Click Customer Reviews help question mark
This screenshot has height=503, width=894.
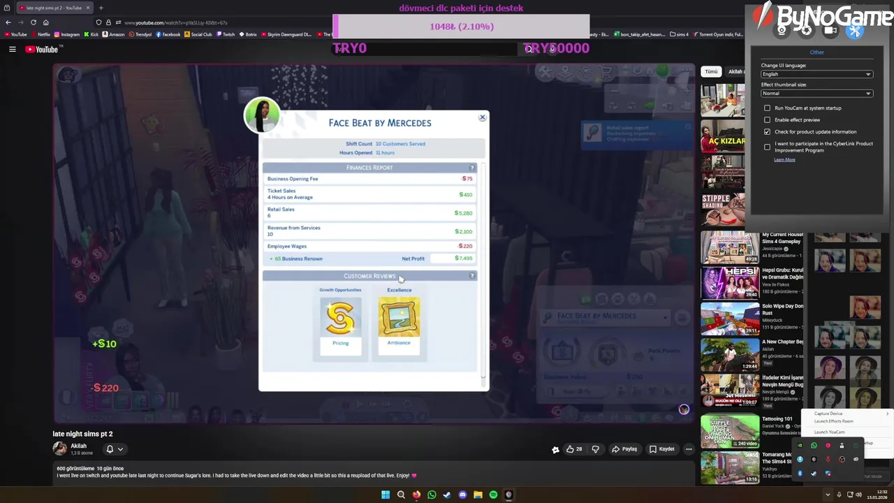(x=472, y=276)
